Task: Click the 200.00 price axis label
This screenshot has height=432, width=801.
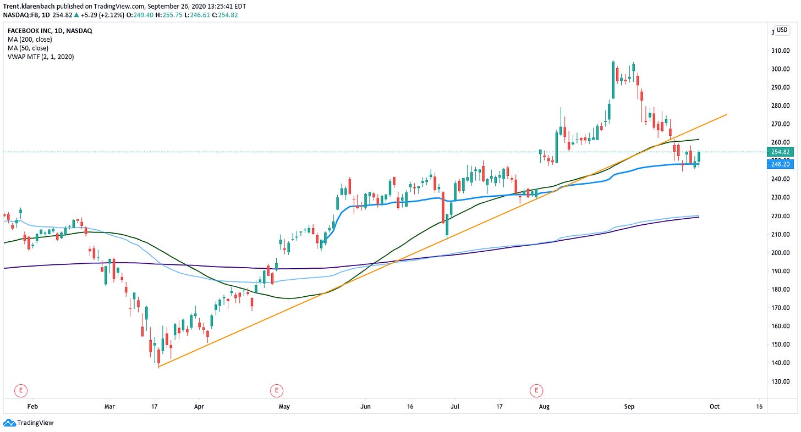Action: click(x=782, y=253)
